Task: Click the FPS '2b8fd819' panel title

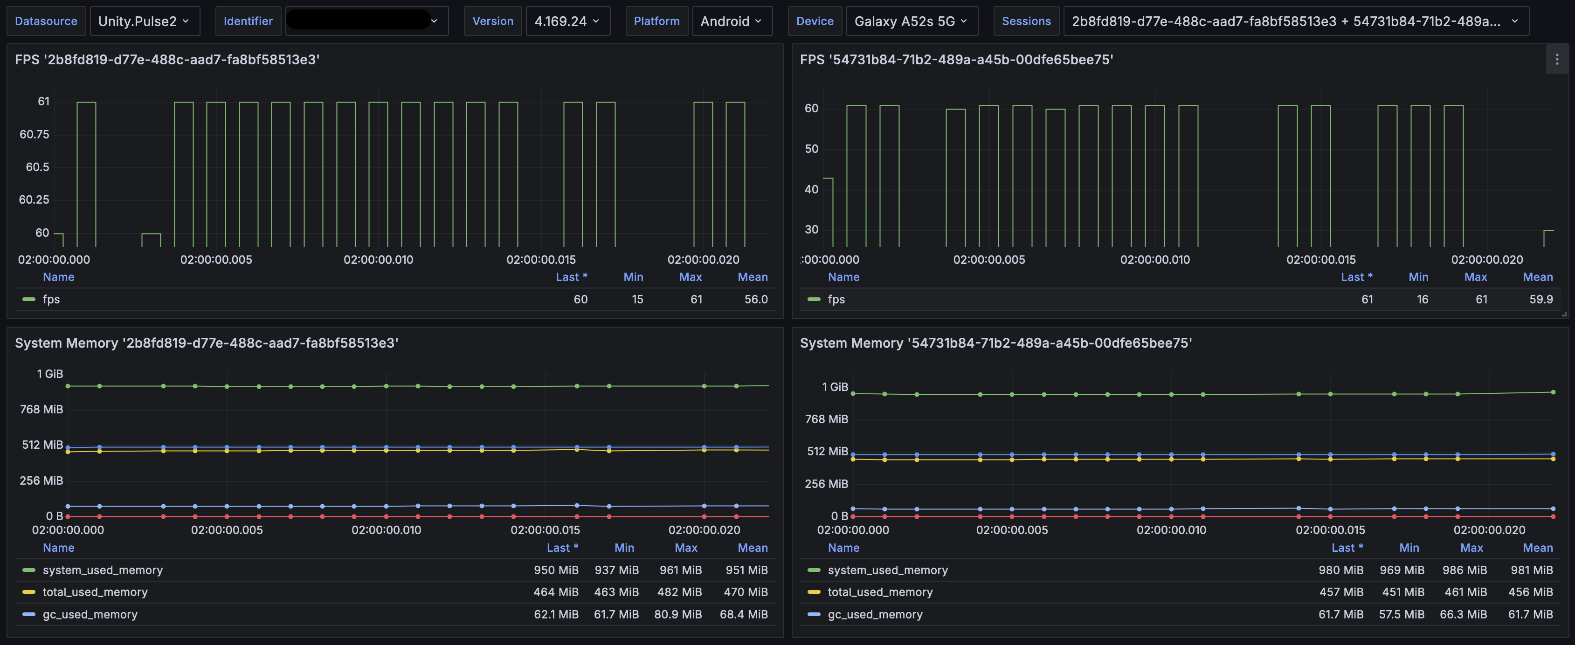Action: [167, 59]
